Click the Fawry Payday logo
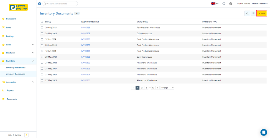This screenshot has width=270, height=138. point(18,7)
